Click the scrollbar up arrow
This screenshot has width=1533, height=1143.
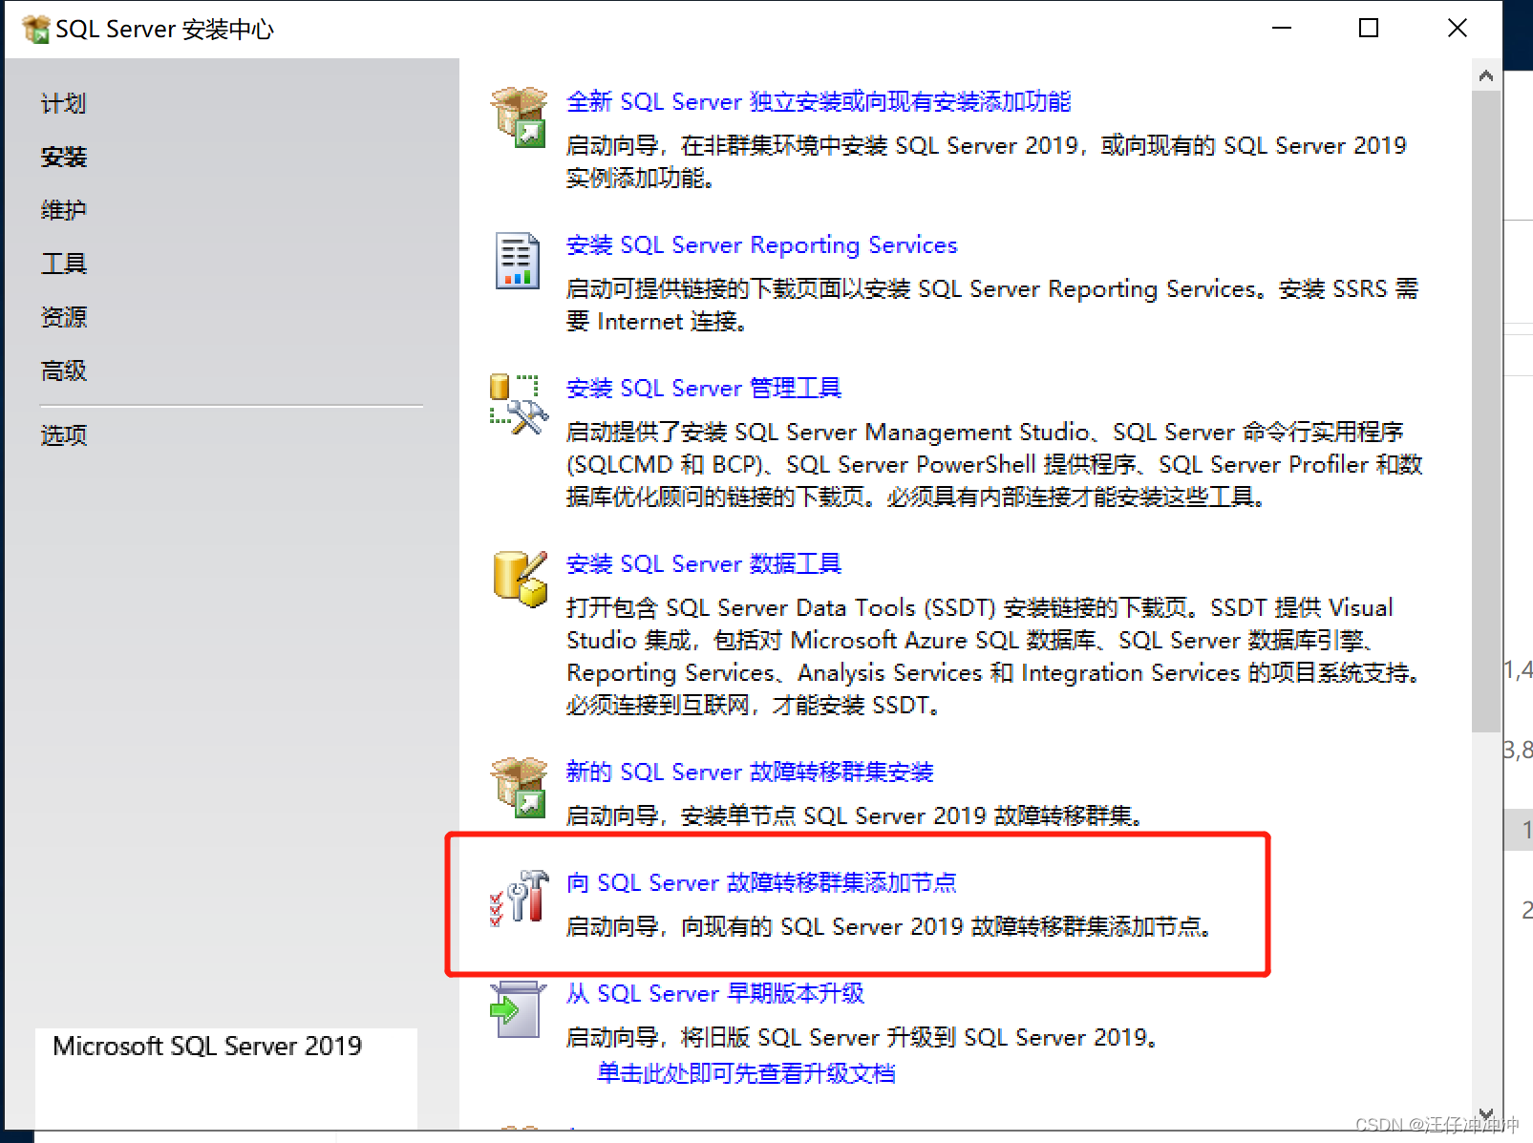[x=1486, y=75]
